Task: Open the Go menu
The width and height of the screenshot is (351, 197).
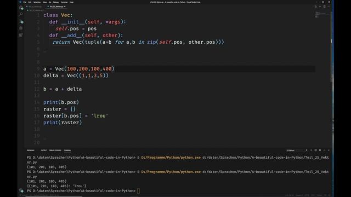Action: (x=50, y=2)
